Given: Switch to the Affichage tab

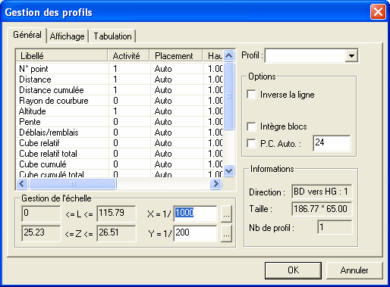Looking at the screenshot, I should point(68,36).
